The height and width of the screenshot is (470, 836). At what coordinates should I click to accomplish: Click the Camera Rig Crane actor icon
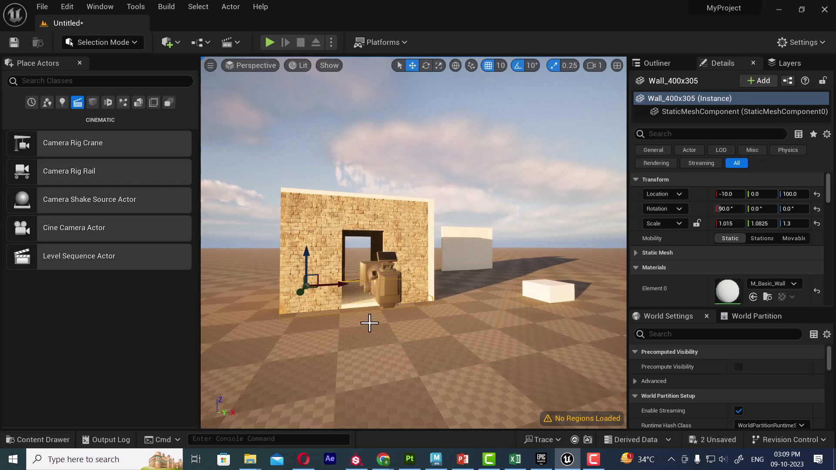click(22, 143)
